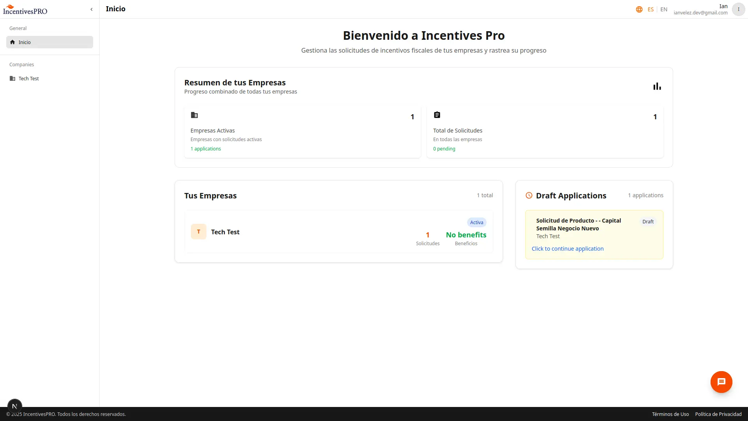The image size is (748, 421).
Task: Open the user avatar menu
Action: coord(738,9)
